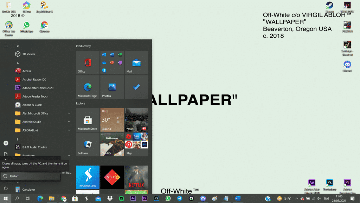360x203 pixels.
Task: Open the Netflix tile
Action: click(x=136, y=177)
